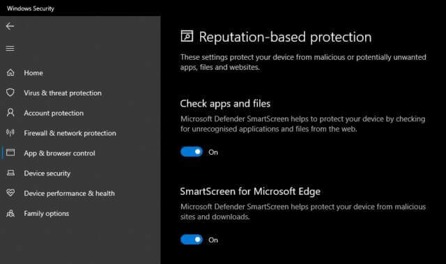Click the Device performance heart icon
Image resolution: width=446 pixels, height=264 pixels.
pyautogui.click(x=10, y=193)
